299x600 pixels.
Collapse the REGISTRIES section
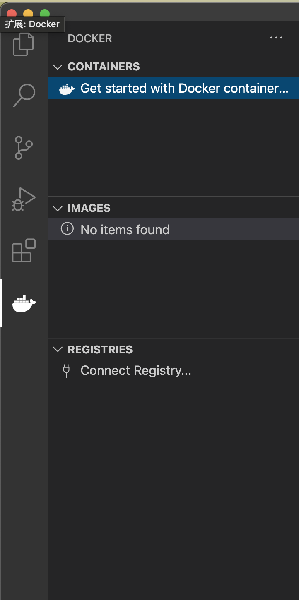tap(58, 349)
